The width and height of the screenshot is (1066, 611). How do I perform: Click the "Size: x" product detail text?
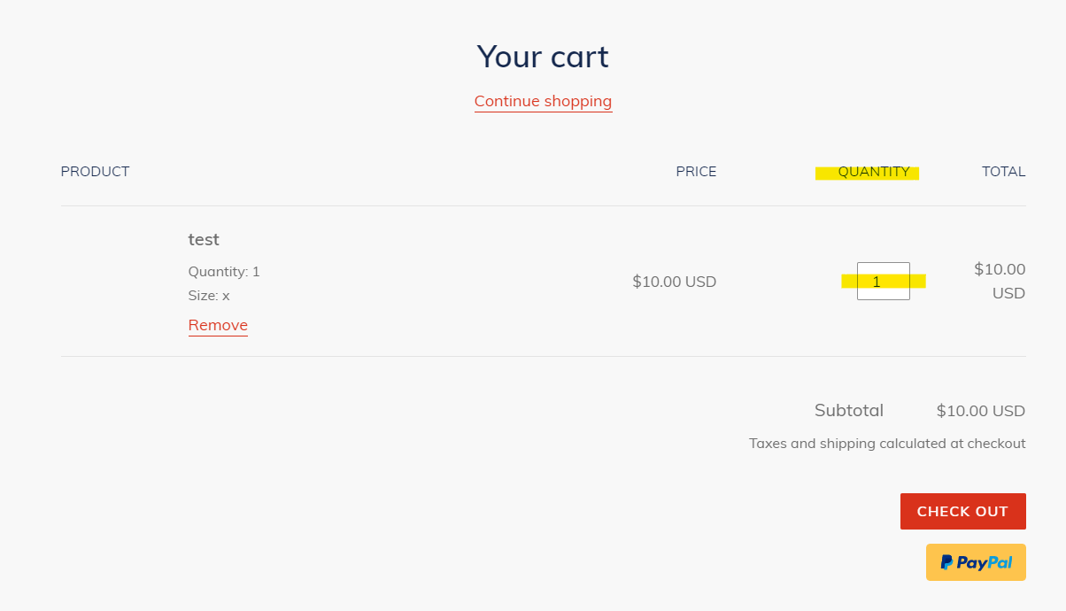click(209, 295)
